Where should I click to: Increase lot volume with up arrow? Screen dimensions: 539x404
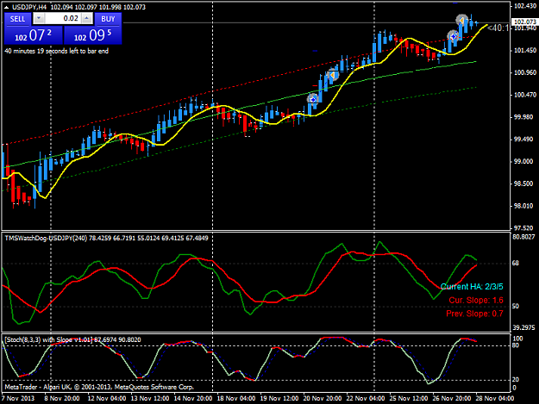click(87, 18)
